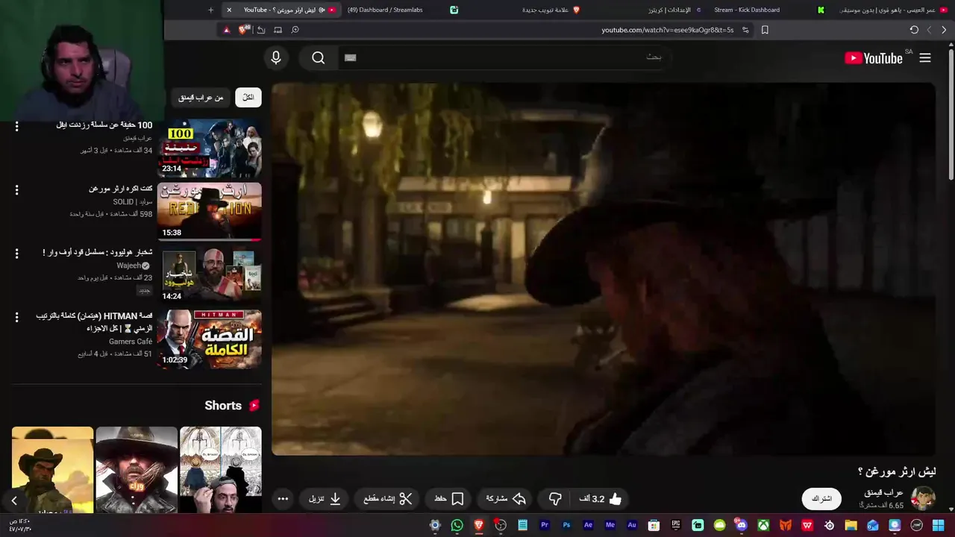Go forward with the browser right-chevron arrow

click(944, 30)
